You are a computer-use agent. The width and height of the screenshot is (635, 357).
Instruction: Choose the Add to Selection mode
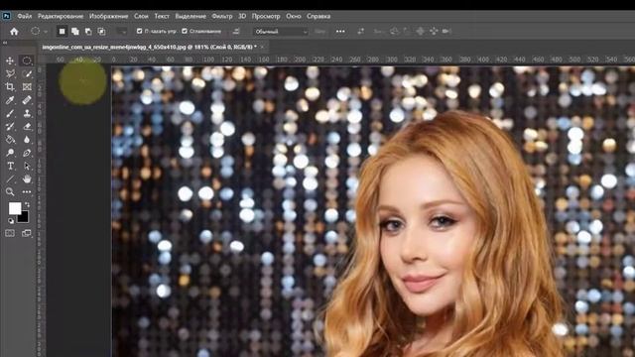75,31
